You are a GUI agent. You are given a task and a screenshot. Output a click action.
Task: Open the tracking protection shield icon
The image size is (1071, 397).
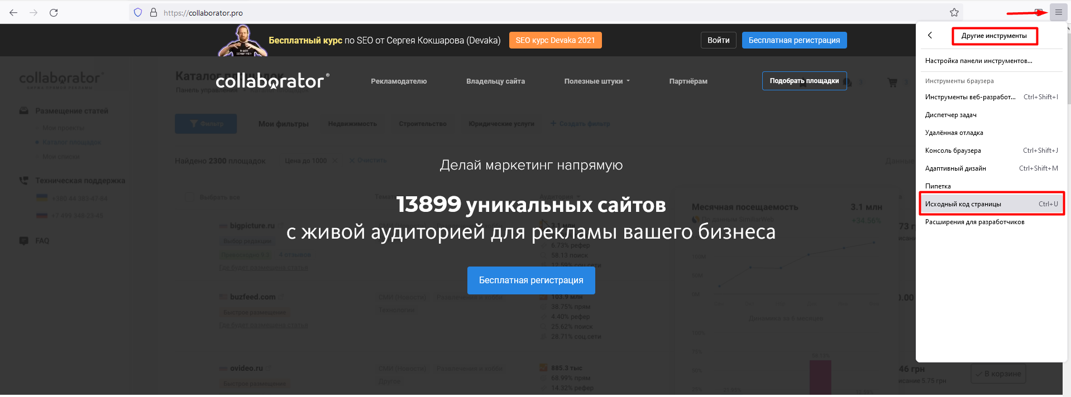138,12
